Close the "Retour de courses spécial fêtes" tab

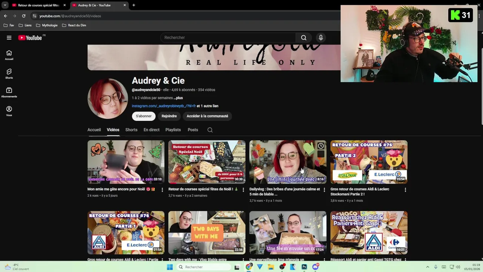coord(65,5)
